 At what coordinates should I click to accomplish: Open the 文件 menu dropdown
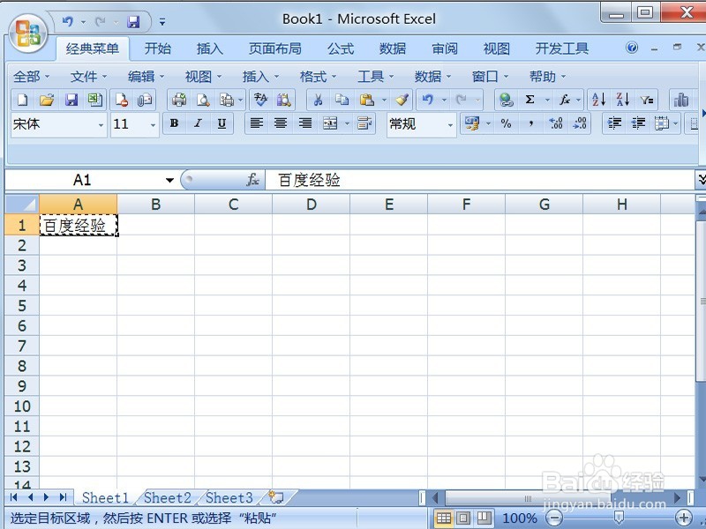tap(89, 77)
